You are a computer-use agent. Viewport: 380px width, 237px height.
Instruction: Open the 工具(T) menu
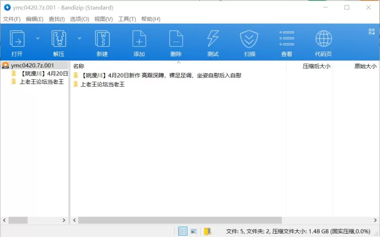point(127,19)
